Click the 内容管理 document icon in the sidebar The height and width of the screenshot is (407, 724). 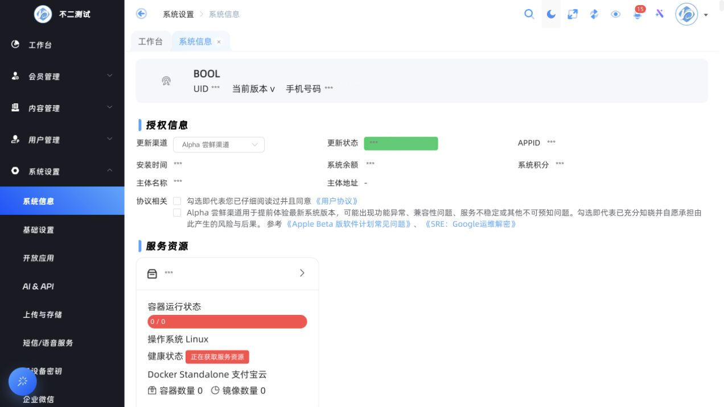click(x=15, y=107)
